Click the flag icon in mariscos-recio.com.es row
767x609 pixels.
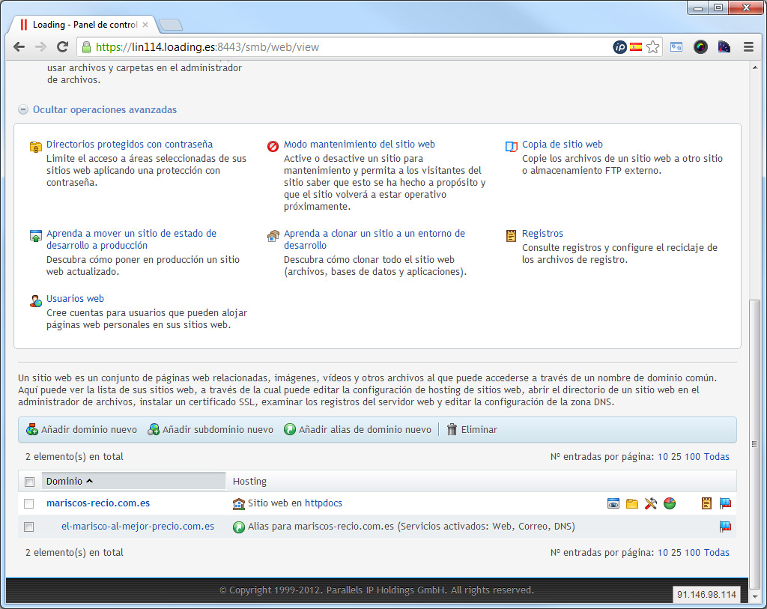(725, 503)
